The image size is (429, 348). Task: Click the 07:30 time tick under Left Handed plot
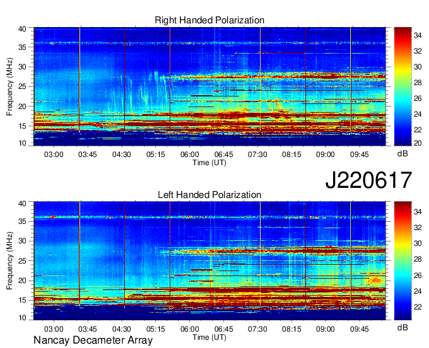(257, 328)
